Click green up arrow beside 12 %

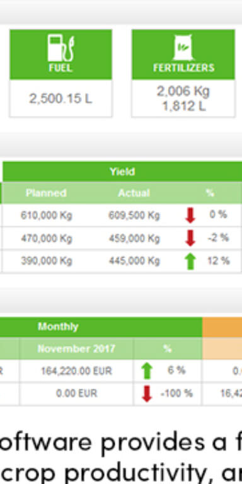click(x=190, y=261)
